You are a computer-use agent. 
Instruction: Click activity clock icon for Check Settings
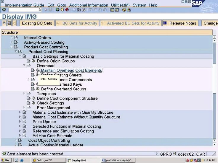[x=33, y=103]
